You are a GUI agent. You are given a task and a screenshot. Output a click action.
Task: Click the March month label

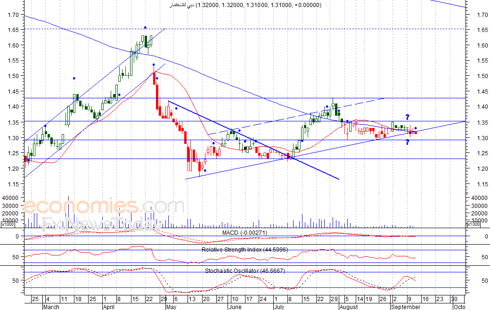point(51,307)
